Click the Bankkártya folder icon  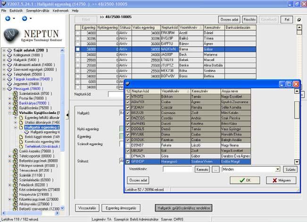[x=15, y=103]
